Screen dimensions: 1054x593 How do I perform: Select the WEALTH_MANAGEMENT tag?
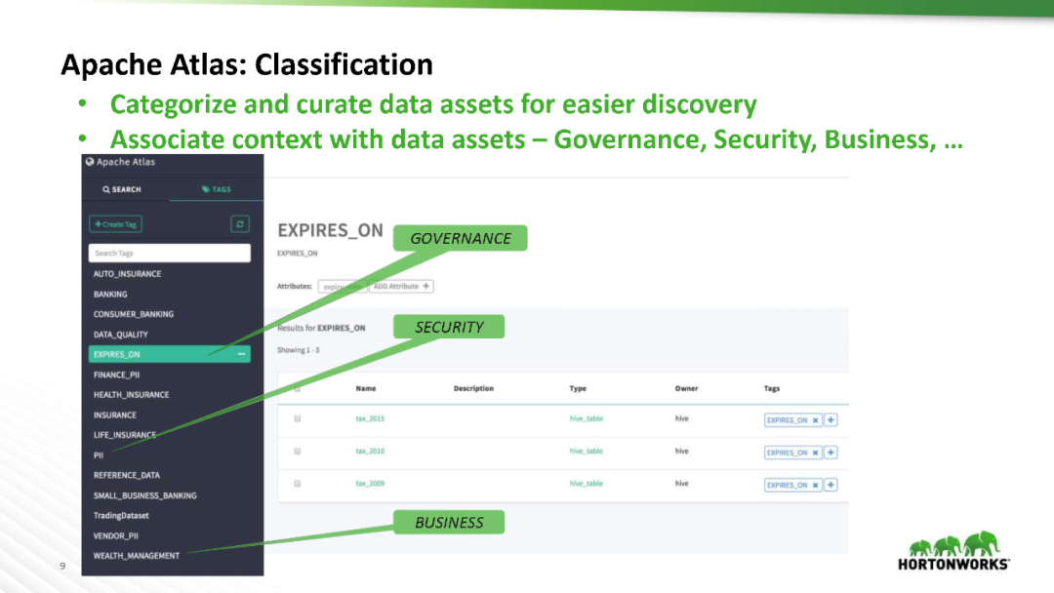click(137, 556)
